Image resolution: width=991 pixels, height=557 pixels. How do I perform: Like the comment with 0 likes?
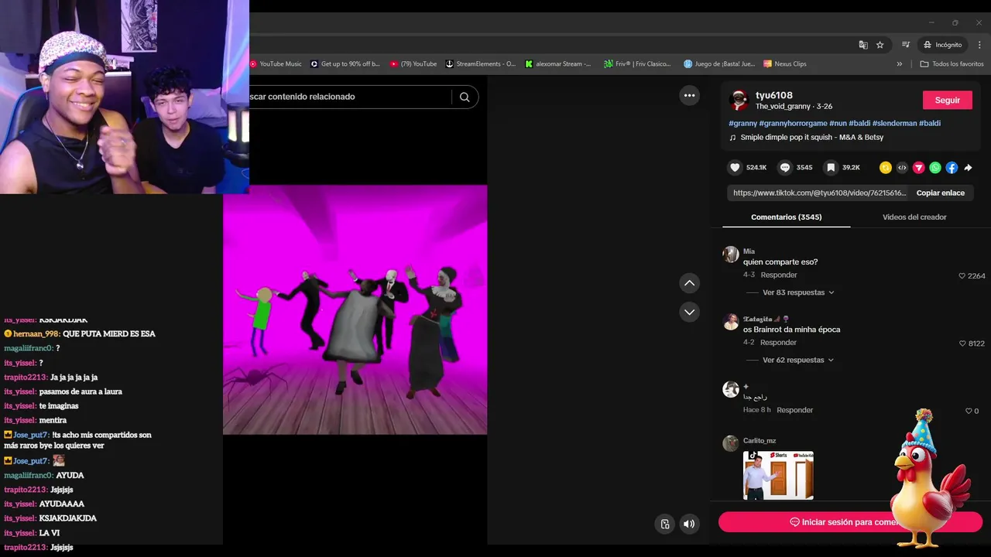(968, 411)
